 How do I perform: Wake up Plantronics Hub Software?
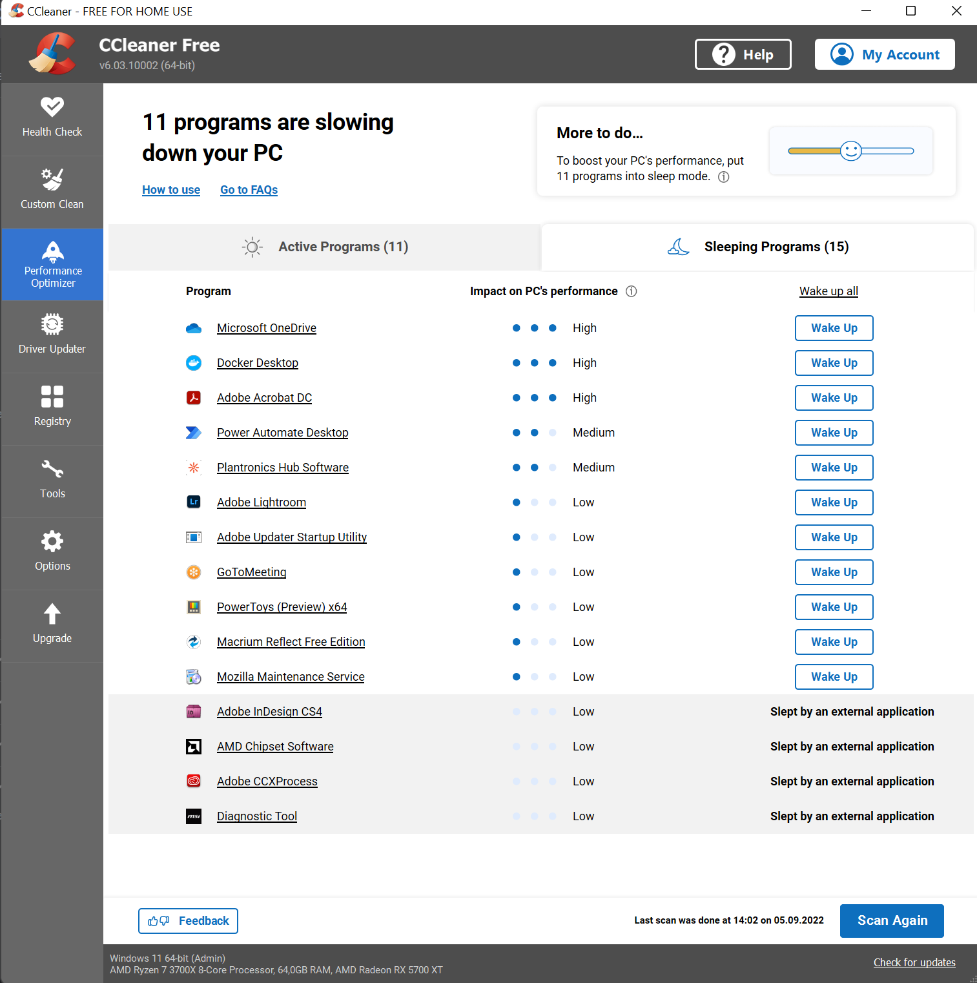pos(834,468)
